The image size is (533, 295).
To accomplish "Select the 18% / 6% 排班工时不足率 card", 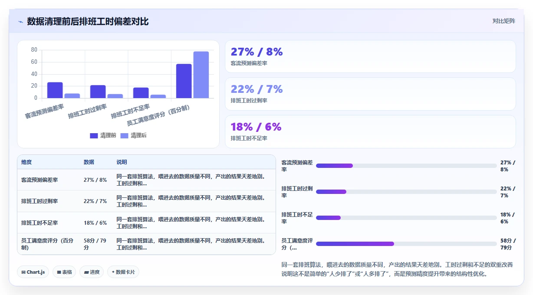I will click(x=370, y=131).
